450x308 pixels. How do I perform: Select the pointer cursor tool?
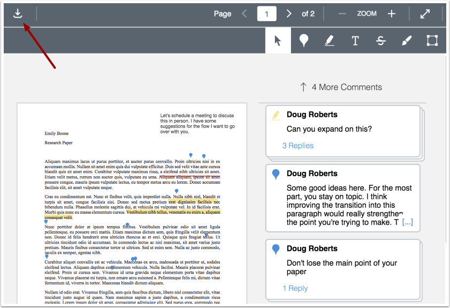click(x=278, y=41)
